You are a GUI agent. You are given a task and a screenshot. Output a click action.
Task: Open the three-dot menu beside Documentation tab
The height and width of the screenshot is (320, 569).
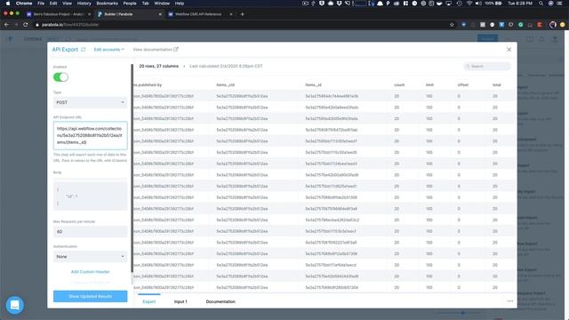tap(509, 301)
